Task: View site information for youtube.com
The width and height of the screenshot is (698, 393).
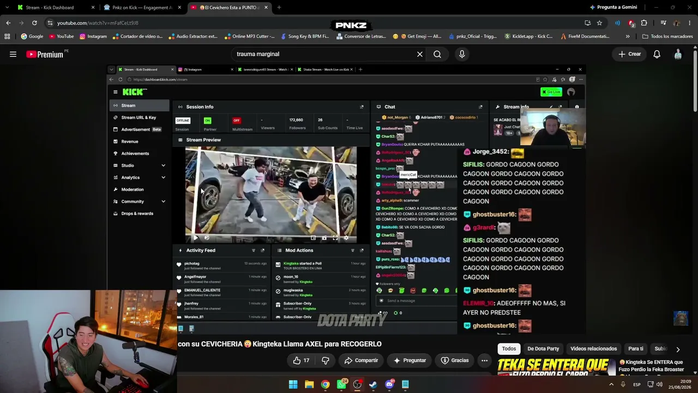Action: pos(50,23)
